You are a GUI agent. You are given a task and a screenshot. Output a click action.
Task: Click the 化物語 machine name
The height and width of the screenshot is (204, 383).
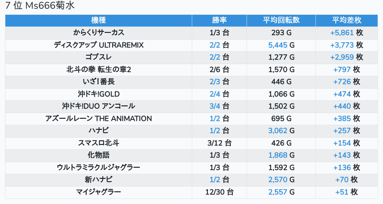click(x=98, y=155)
